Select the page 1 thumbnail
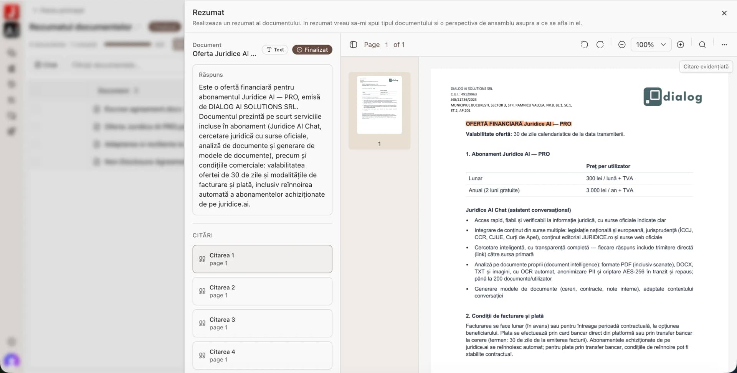 pyautogui.click(x=379, y=105)
